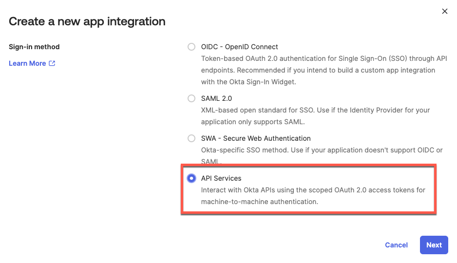Click the Create a new app integration heading

point(87,21)
